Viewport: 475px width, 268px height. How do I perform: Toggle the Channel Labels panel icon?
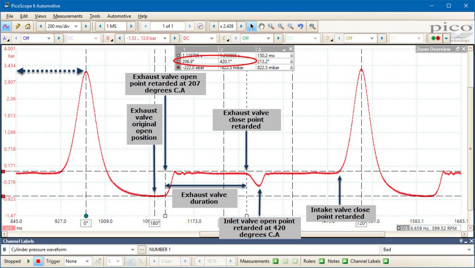[385, 261]
